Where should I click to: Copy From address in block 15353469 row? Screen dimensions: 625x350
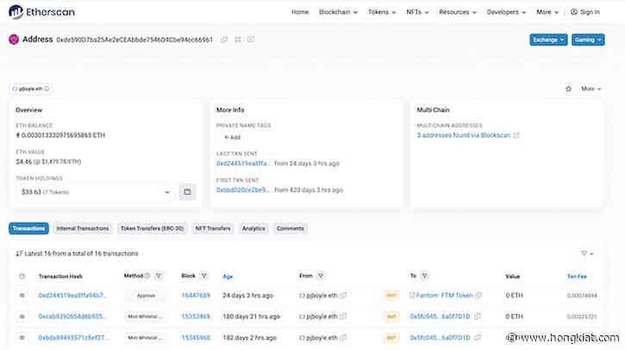343,316
